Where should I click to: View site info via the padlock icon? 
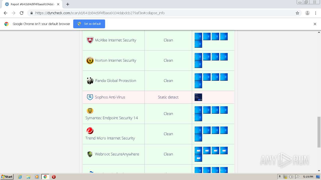point(31,13)
